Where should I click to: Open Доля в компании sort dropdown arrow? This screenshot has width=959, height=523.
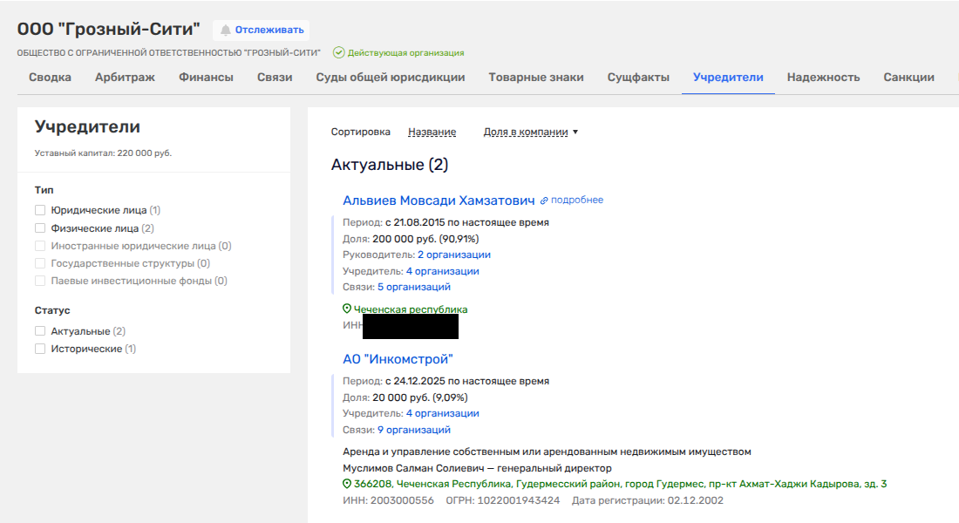575,132
